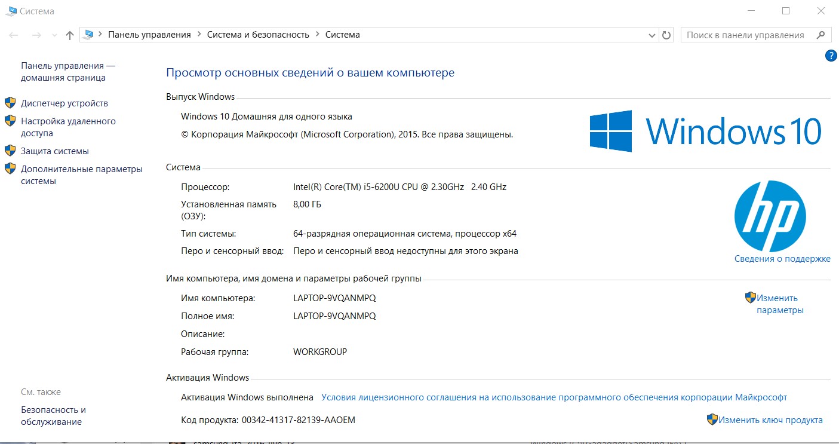Click Изменить ключ продукта link
Screen dimensions: 839x444
pyautogui.click(x=770, y=420)
